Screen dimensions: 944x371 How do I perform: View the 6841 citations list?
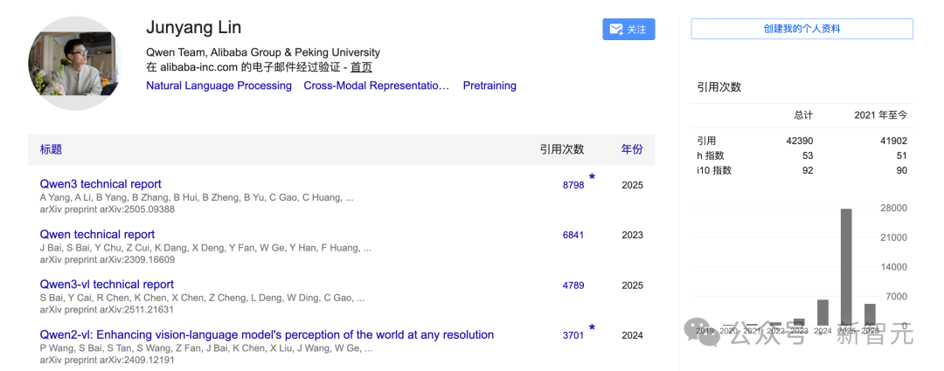coord(573,236)
